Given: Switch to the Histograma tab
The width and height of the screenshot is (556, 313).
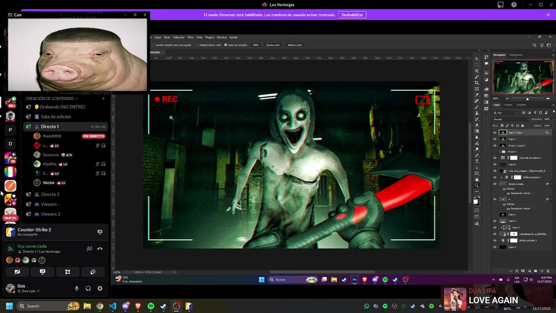Looking at the screenshot, I should 516,55.
